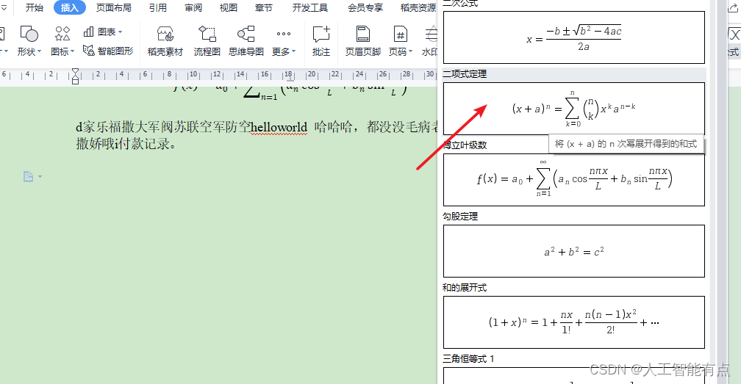The height and width of the screenshot is (384, 741).
Task: Click the 和的展开式 heading label
Action: pos(465,288)
